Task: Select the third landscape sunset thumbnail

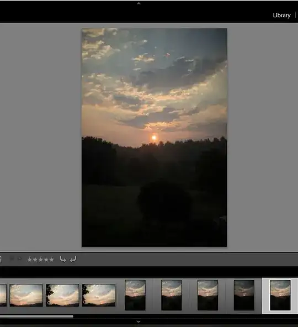Action: pos(99,295)
